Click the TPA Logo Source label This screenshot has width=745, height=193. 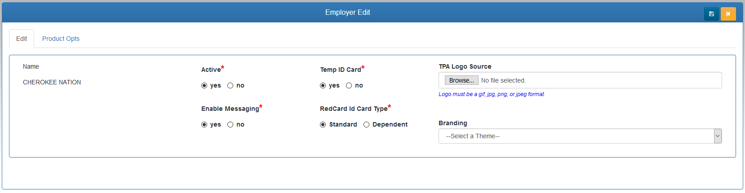[x=465, y=66]
